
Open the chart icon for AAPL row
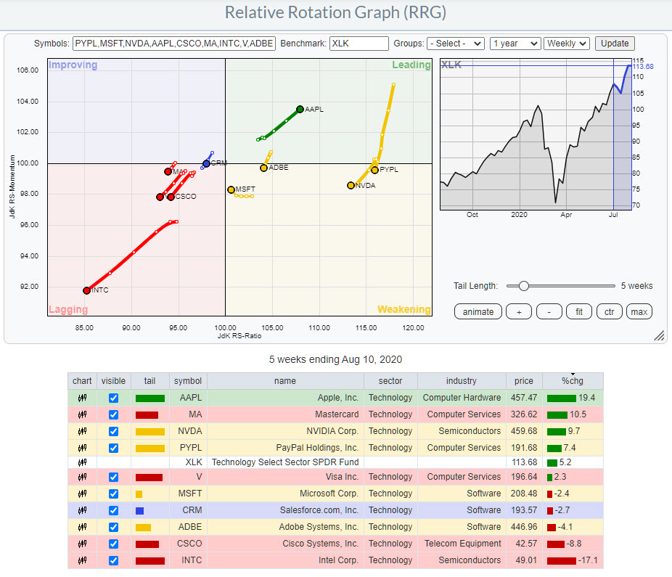(82, 398)
